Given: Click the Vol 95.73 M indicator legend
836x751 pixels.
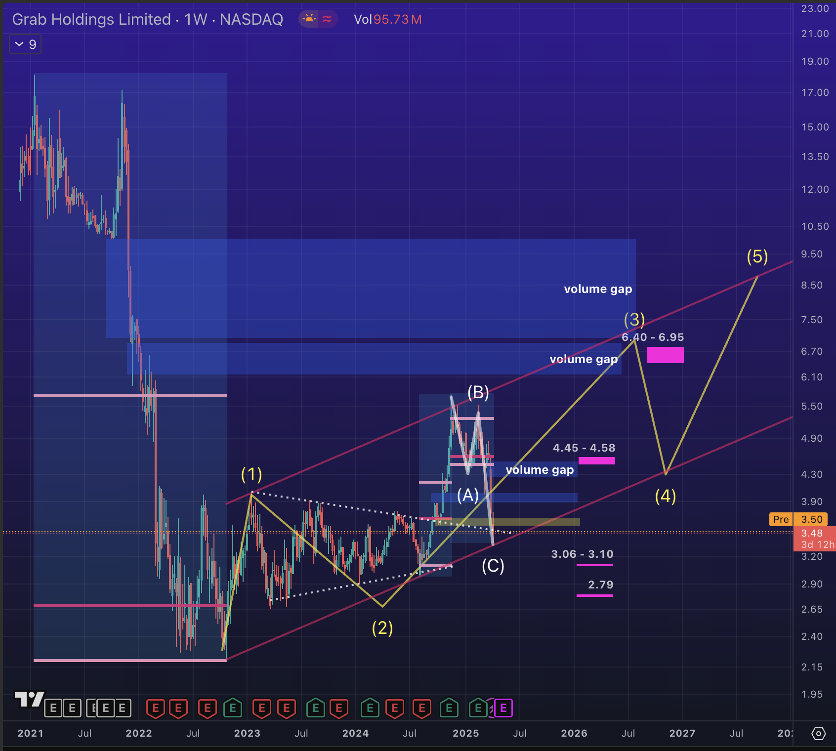Looking at the screenshot, I should pyautogui.click(x=387, y=19).
